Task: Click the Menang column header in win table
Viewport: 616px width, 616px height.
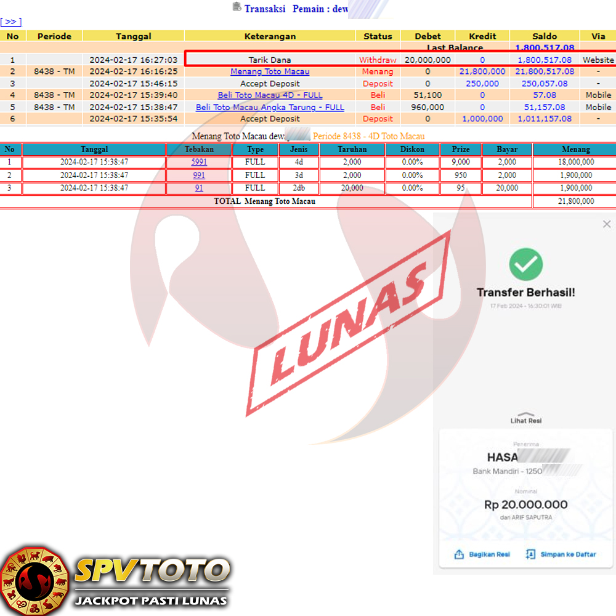Action: tap(575, 149)
